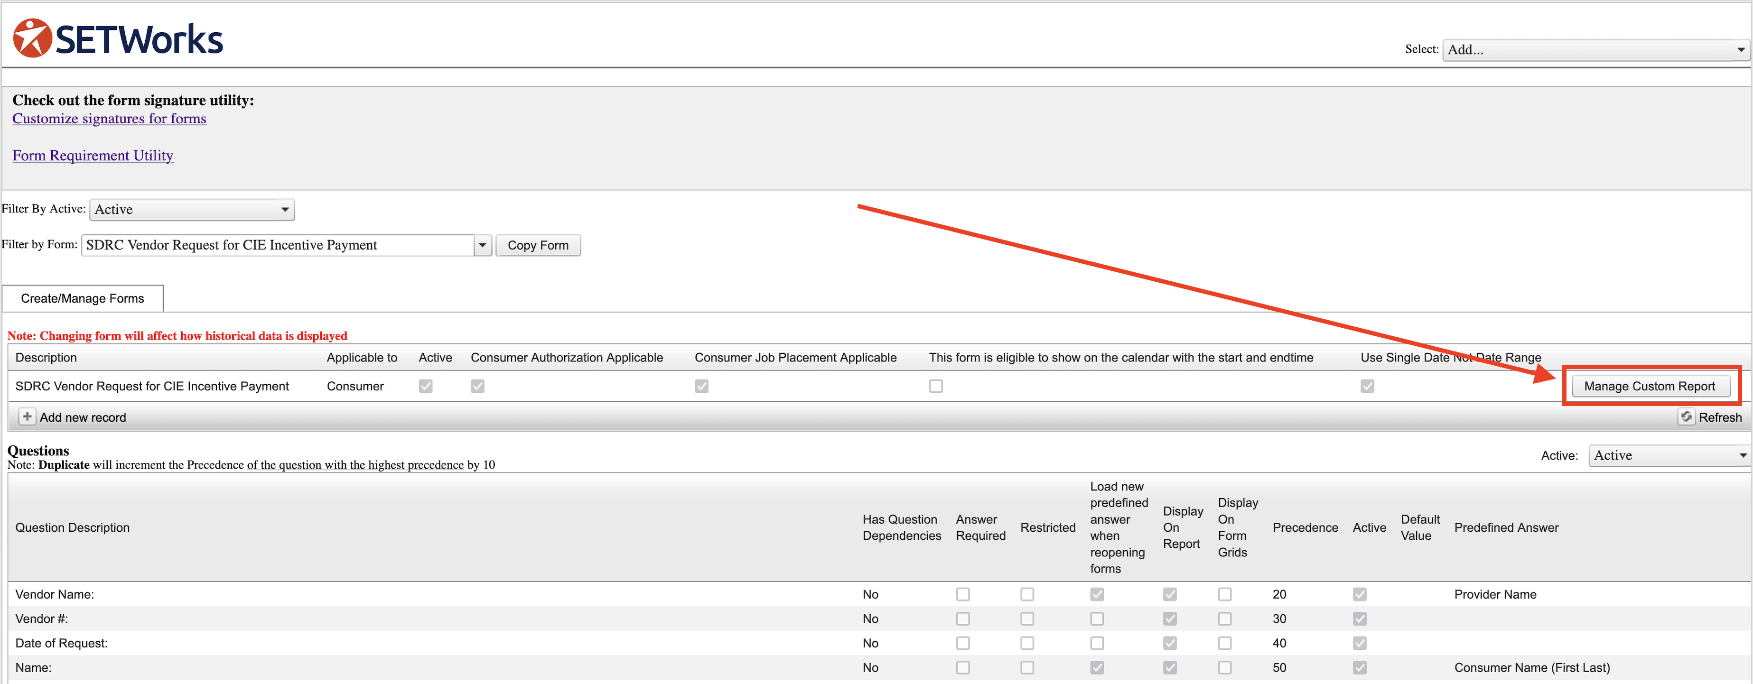Image resolution: width=1753 pixels, height=684 pixels.
Task: Open the Customize signatures for forms link
Action: [x=109, y=118]
